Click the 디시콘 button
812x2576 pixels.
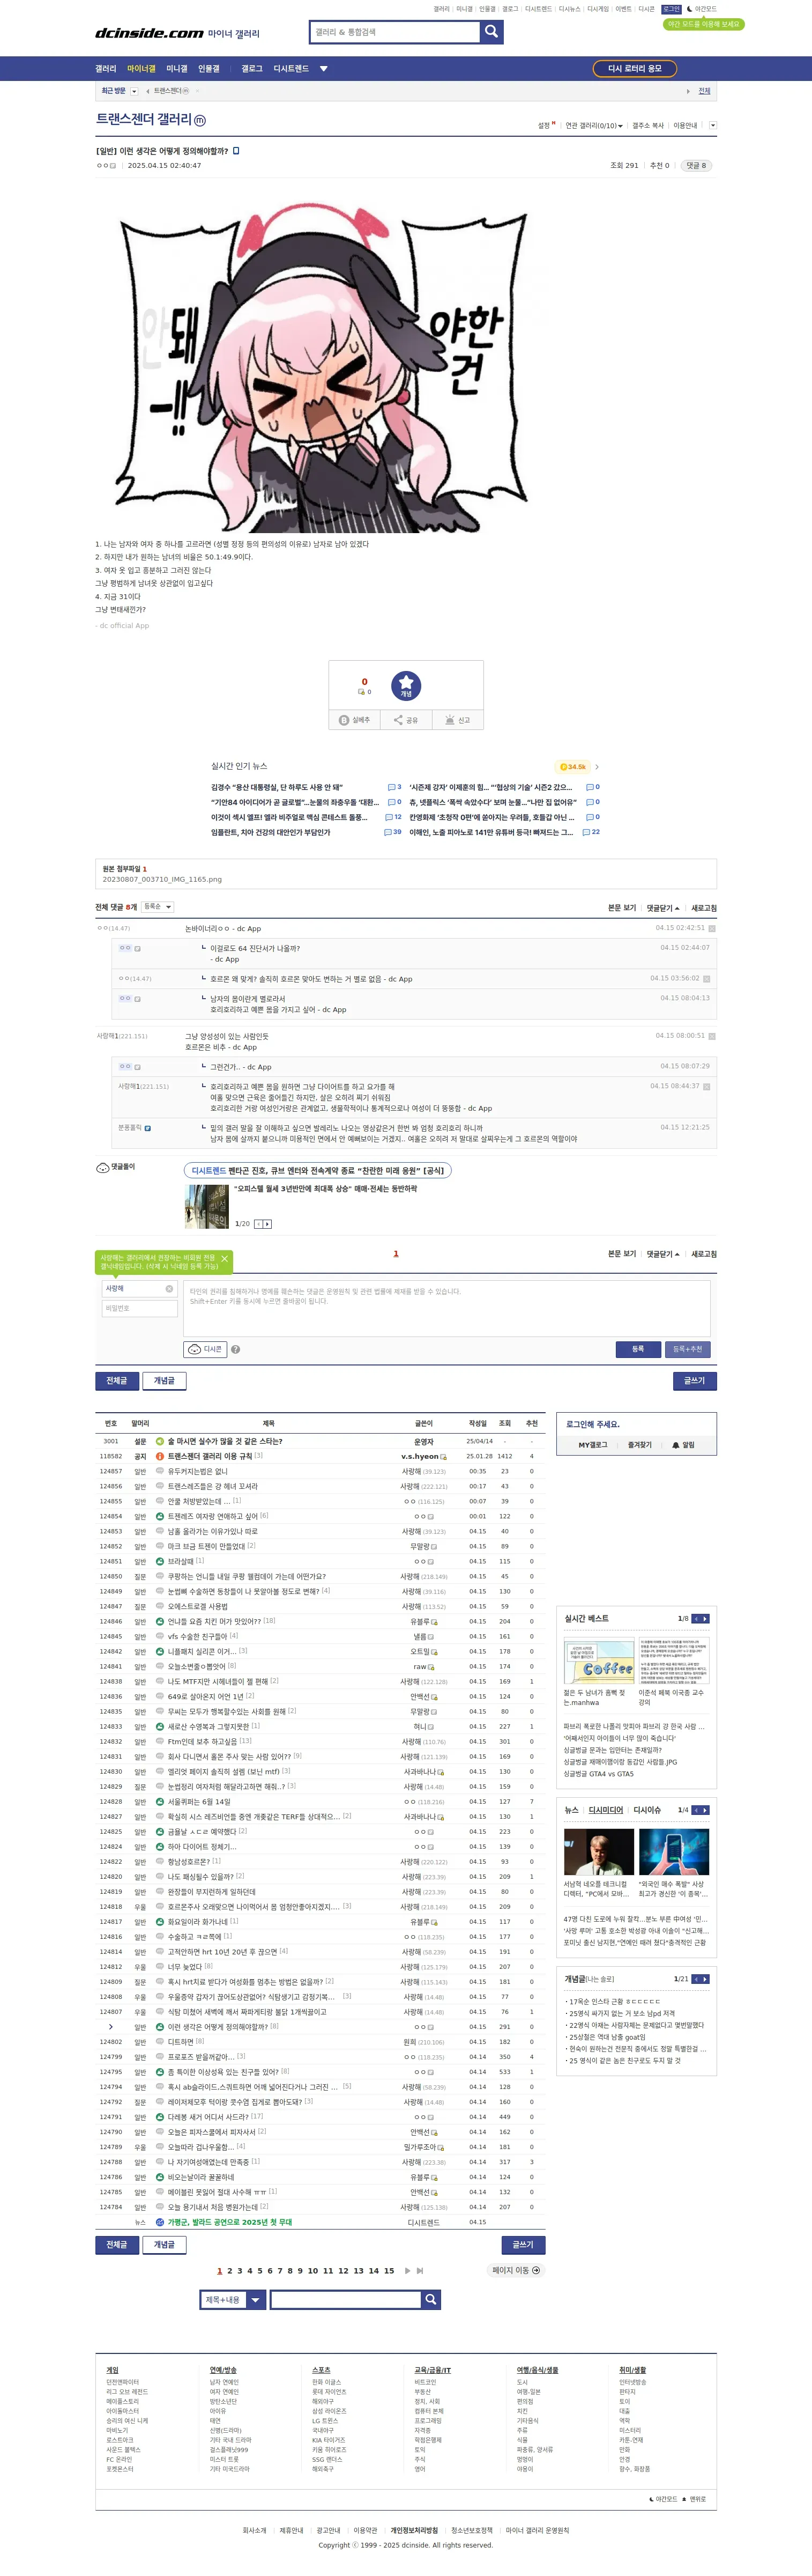coord(206,1349)
